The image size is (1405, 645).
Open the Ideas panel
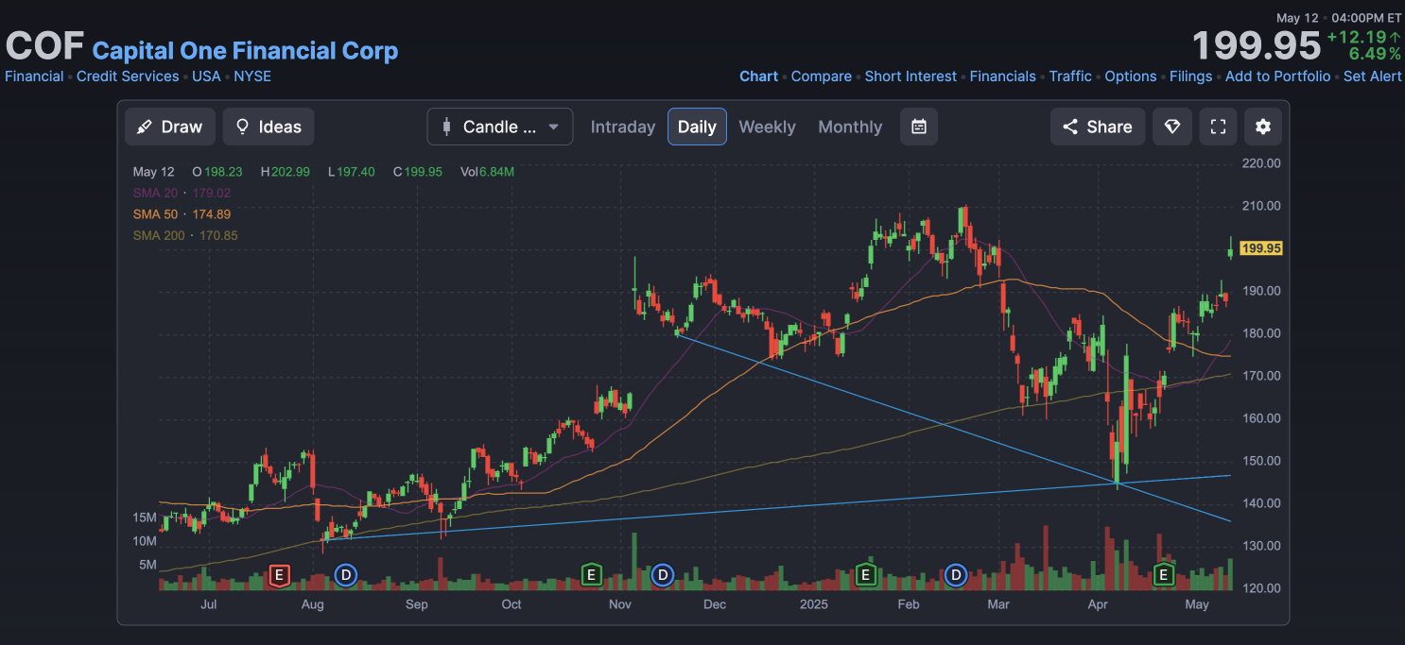tap(269, 127)
